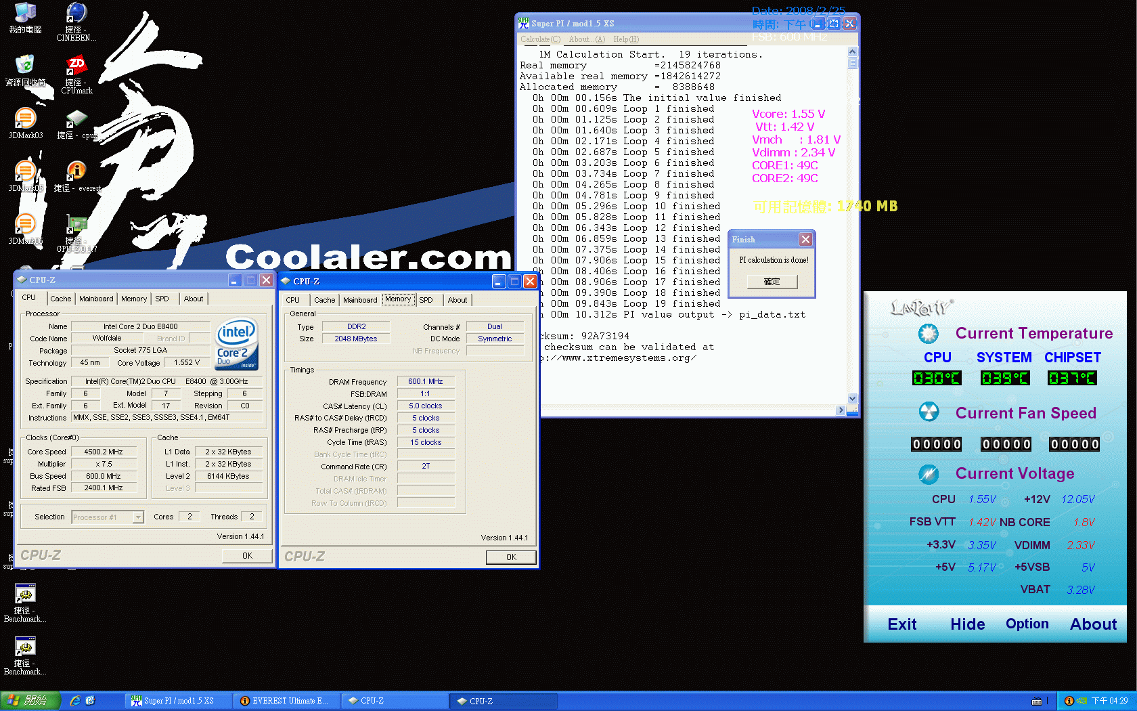This screenshot has height=711, width=1137.
Task: Click the Current Temperature snowflake icon
Action: [928, 333]
